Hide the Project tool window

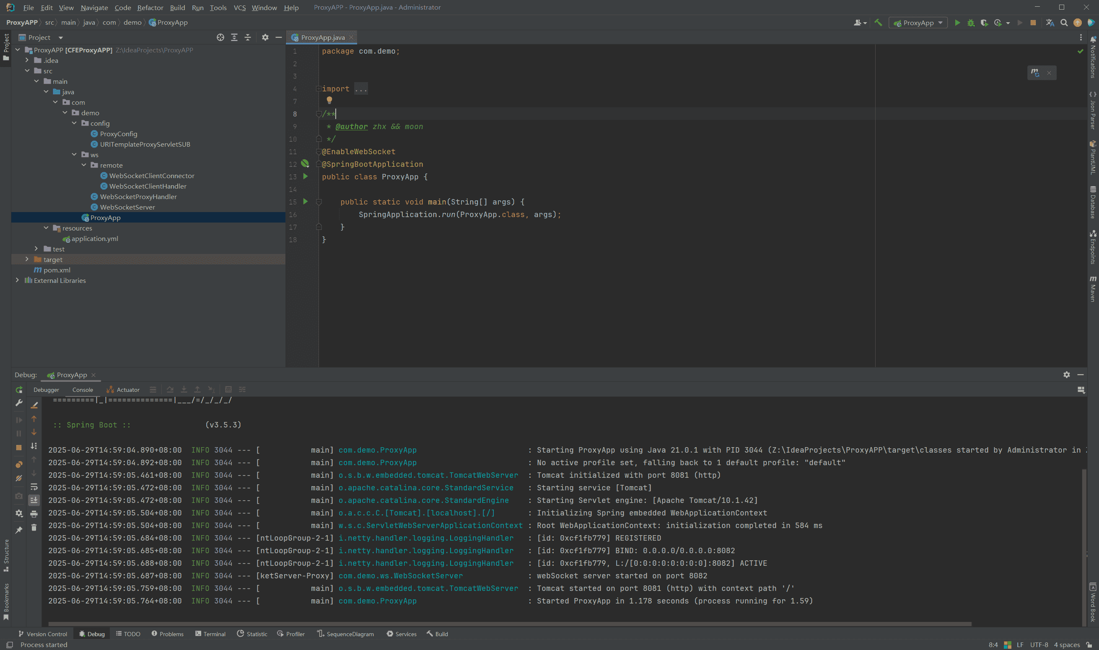click(279, 38)
